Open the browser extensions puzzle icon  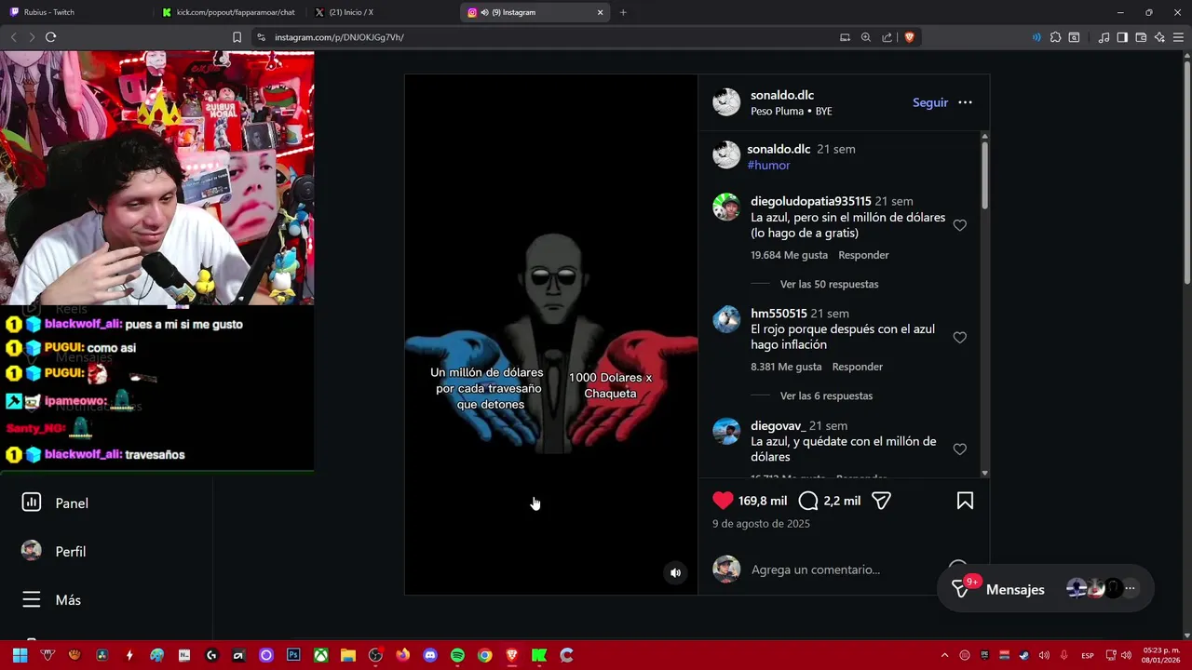[1055, 37]
